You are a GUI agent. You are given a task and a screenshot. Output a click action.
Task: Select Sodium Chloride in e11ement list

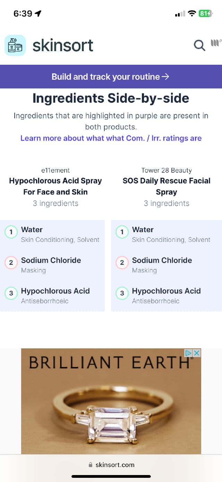[x=51, y=260]
